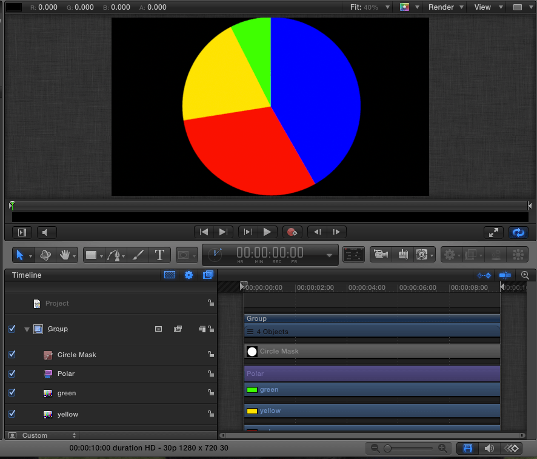
Task: Toggle timeline filters display button
Action: [x=208, y=275]
